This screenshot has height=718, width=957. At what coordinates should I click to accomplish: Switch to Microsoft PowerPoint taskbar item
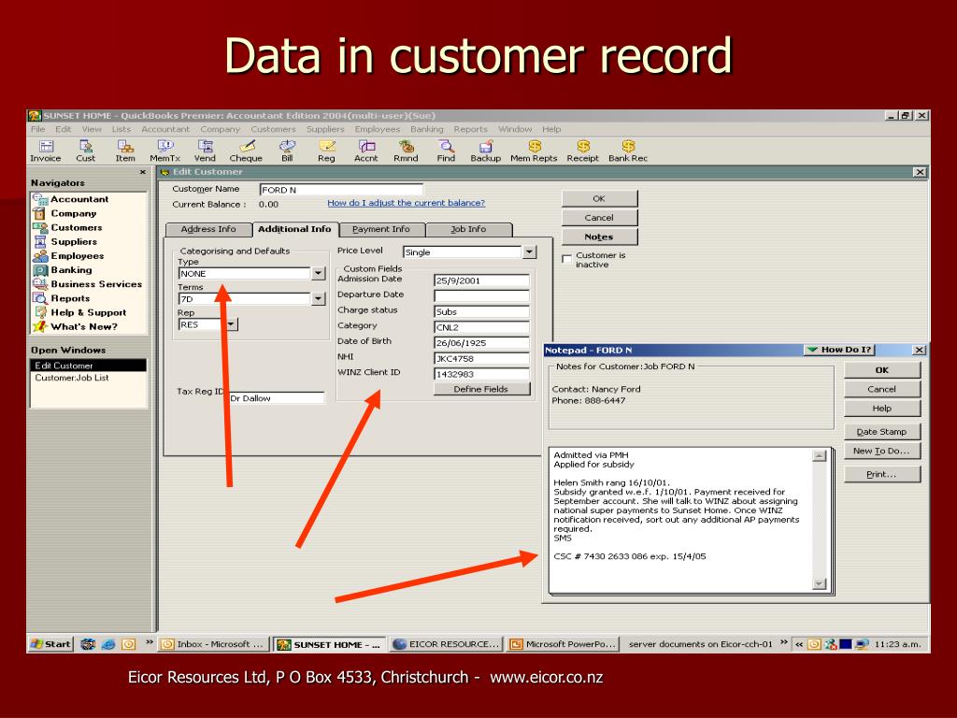pos(563,644)
